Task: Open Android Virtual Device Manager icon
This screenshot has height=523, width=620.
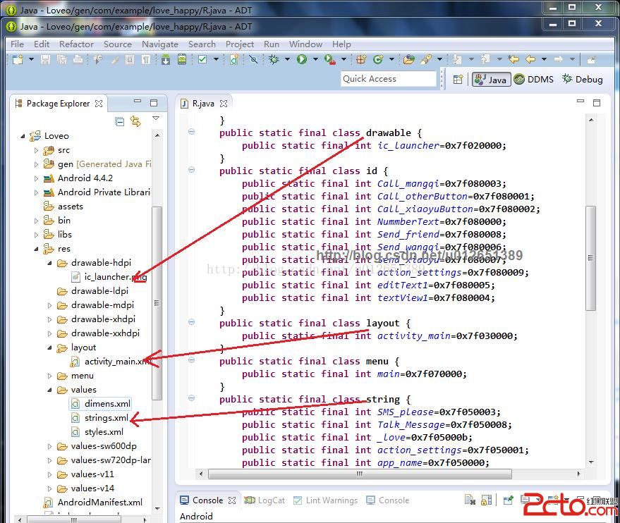Action: click(181, 60)
